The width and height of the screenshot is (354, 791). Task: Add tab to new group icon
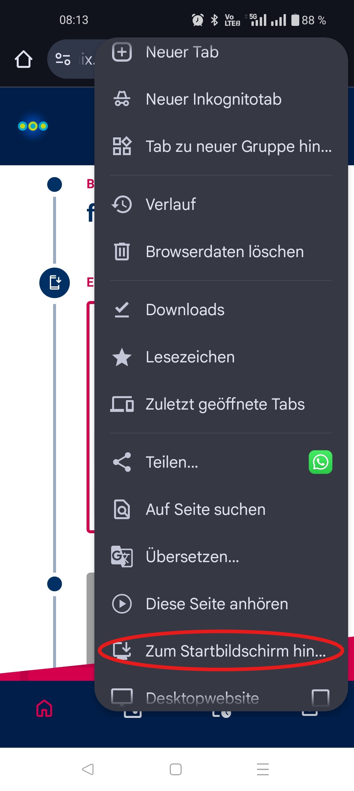click(122, 146)
